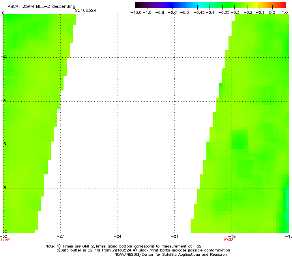Click the -21 longitude axis label
The height and width of the screenshot is (257, 292).
tap(175, 236)
